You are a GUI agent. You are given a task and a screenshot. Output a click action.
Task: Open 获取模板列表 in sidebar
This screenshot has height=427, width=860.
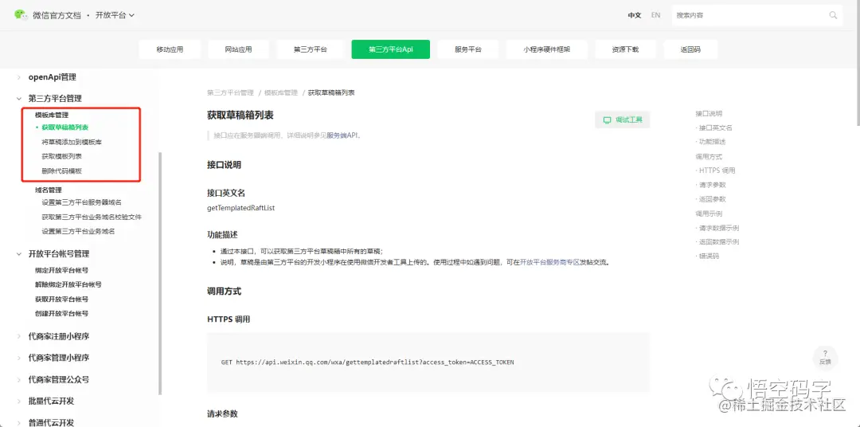pyautogui.click(x=62, y=156)
